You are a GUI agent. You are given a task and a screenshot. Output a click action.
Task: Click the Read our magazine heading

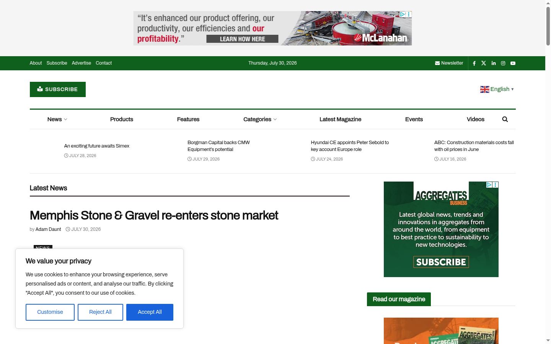coord(399,299)
